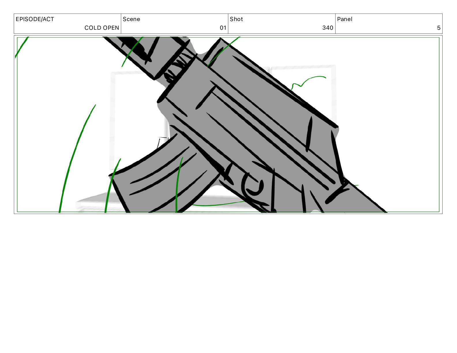Select the scene number 01
The width and height of the screenshot is (457, 353).
pos(223,28)
